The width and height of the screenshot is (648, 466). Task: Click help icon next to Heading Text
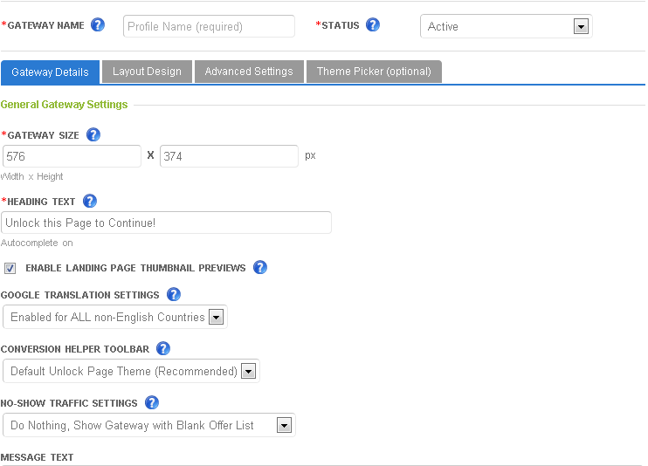pos(90,201)
